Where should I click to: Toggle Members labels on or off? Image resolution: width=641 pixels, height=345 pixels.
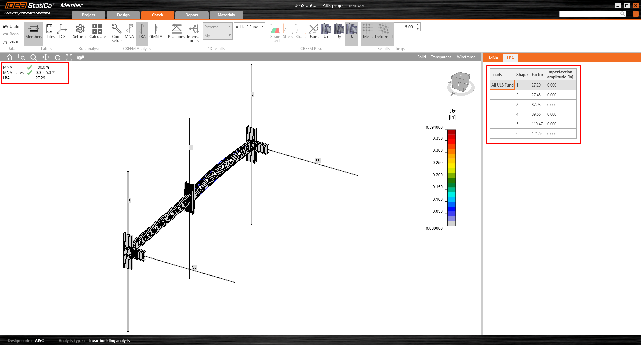pyautogui.click(x=34, y=31)
